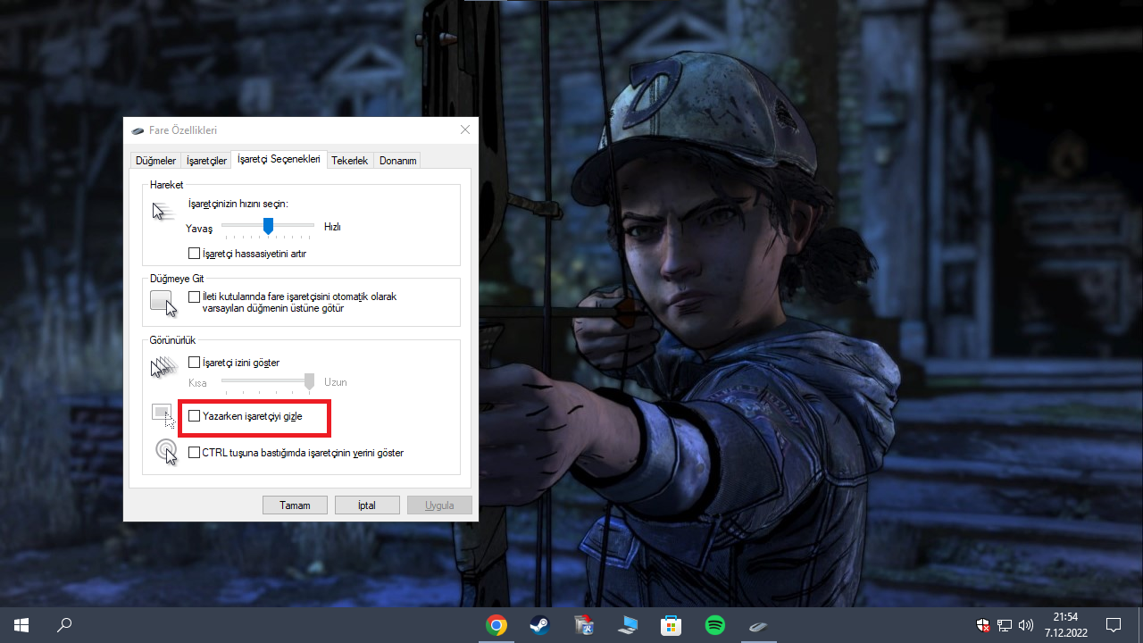The width and height of the screenshot is (1143, 643).
Task: Click the İşaretçinizin hızını seçin label
Action: pos(238,205)
